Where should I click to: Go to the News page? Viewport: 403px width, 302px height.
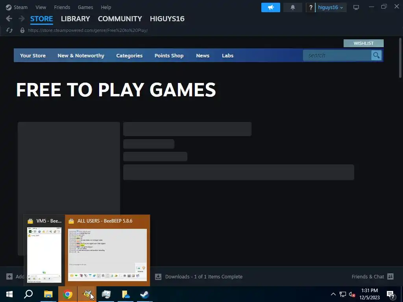click(x=203, y=55)
